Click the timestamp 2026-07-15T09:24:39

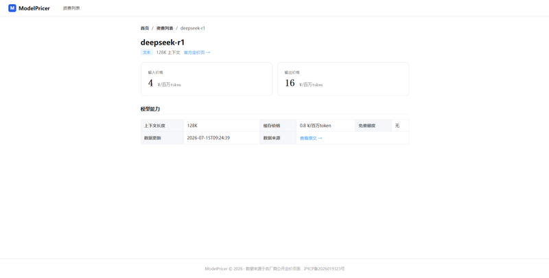(209, 138)
